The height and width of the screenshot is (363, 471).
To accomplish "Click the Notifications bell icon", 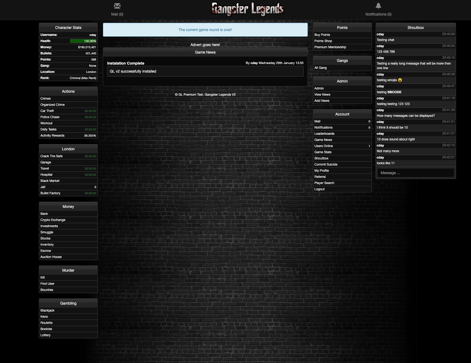I will click(378, 6).
